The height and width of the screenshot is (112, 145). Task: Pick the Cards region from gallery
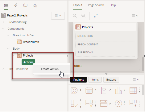point(104,91)
